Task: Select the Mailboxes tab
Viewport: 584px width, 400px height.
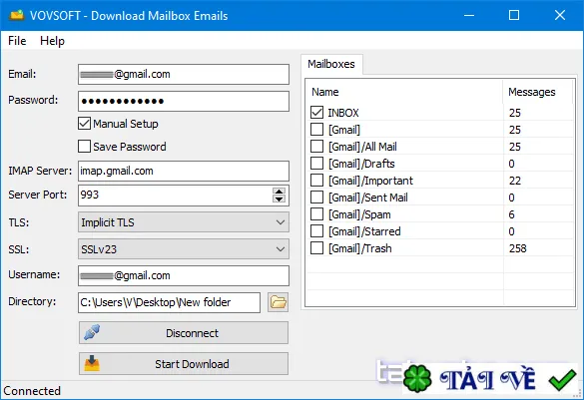Action: coord(331,64)
